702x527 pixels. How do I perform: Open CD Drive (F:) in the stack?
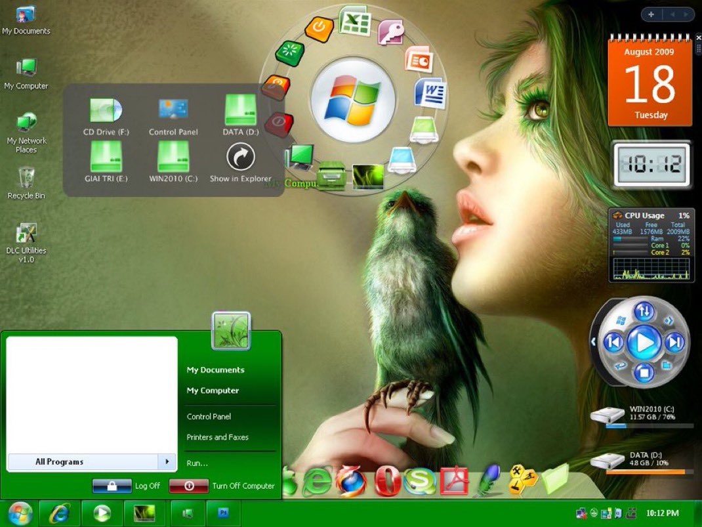[x=106, y=116]
